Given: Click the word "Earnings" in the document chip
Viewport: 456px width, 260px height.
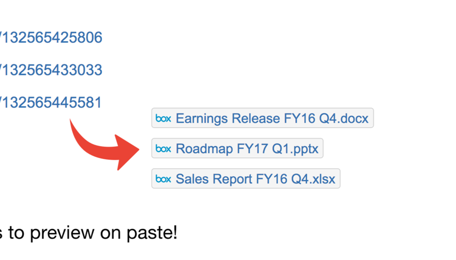Looking at the screenshot, I should pos(202,118).
